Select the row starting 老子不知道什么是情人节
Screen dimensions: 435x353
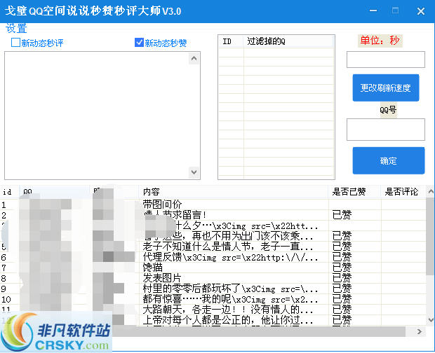pyautogui.click(x=213, y=247)
